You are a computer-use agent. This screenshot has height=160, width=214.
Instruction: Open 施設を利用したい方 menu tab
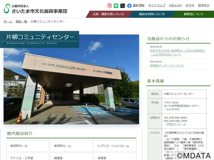(x=152, y=14)
